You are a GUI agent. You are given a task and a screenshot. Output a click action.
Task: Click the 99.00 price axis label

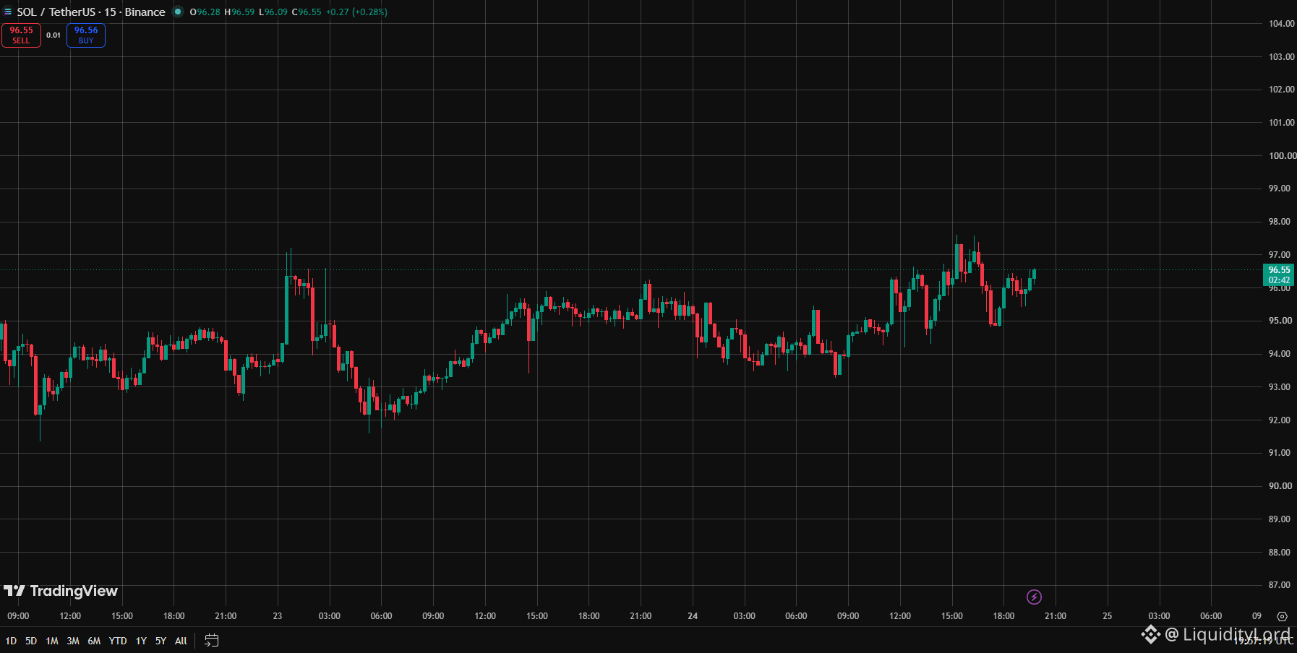[1279, 189]
